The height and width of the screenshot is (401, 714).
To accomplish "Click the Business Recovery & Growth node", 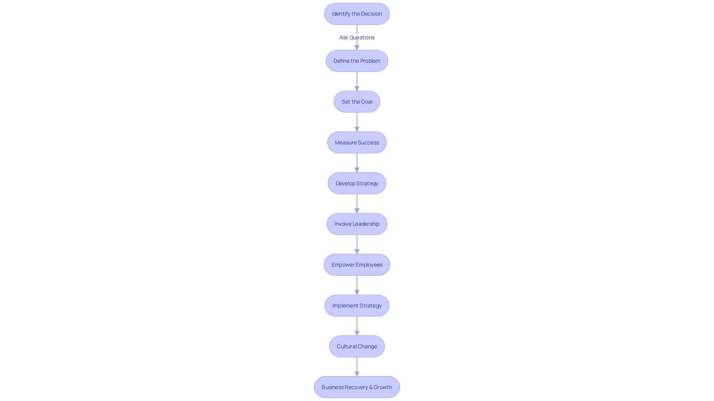I will click(x=357, y=387).
